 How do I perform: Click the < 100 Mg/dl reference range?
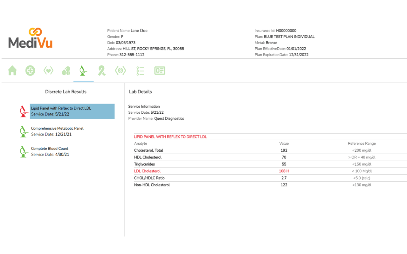(x=362, y=171)
